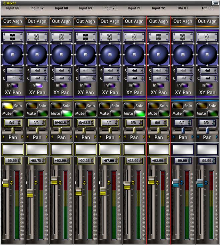Image resolution: width=220 pixels, height=245 pixels.
Task: Toggle the In button on Input 67
Action: tap(39, 85)
